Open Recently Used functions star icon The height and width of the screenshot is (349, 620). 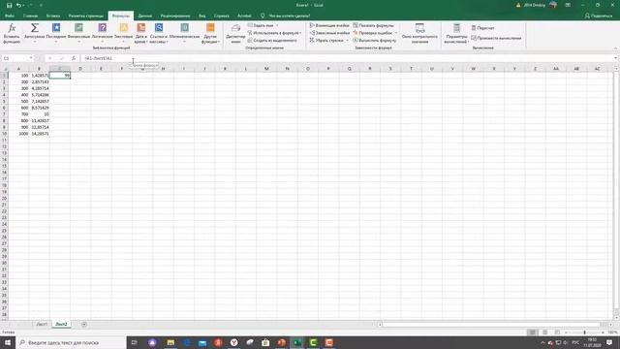(x=56, y=27)
